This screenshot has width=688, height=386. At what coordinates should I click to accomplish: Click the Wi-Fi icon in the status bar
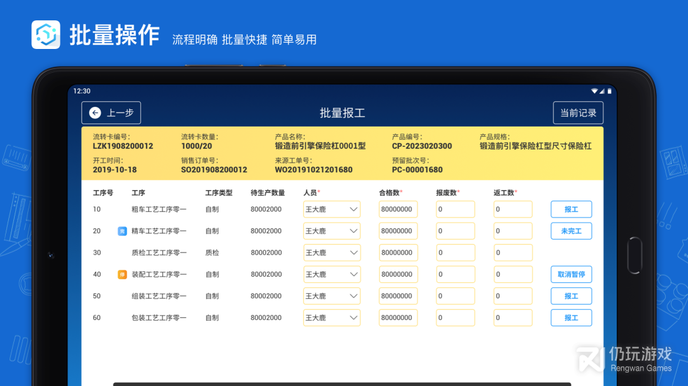[x=594, y=91]
